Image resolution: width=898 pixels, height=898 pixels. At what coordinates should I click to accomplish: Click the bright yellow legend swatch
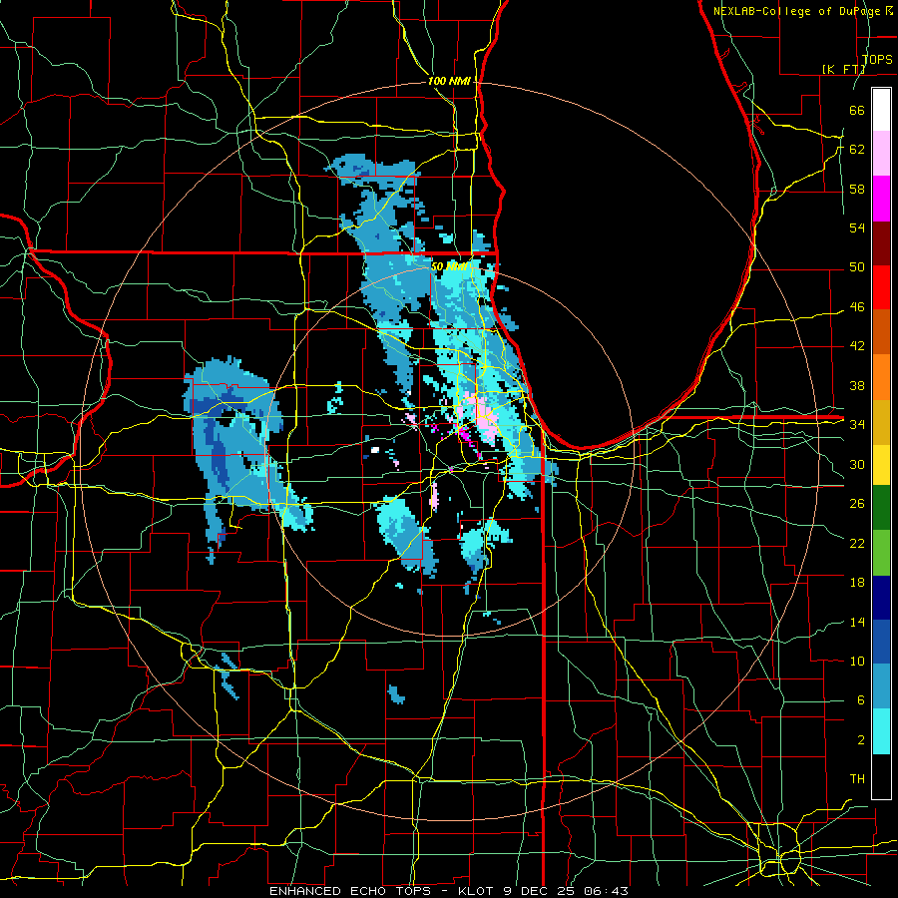(x=881, y=465)
